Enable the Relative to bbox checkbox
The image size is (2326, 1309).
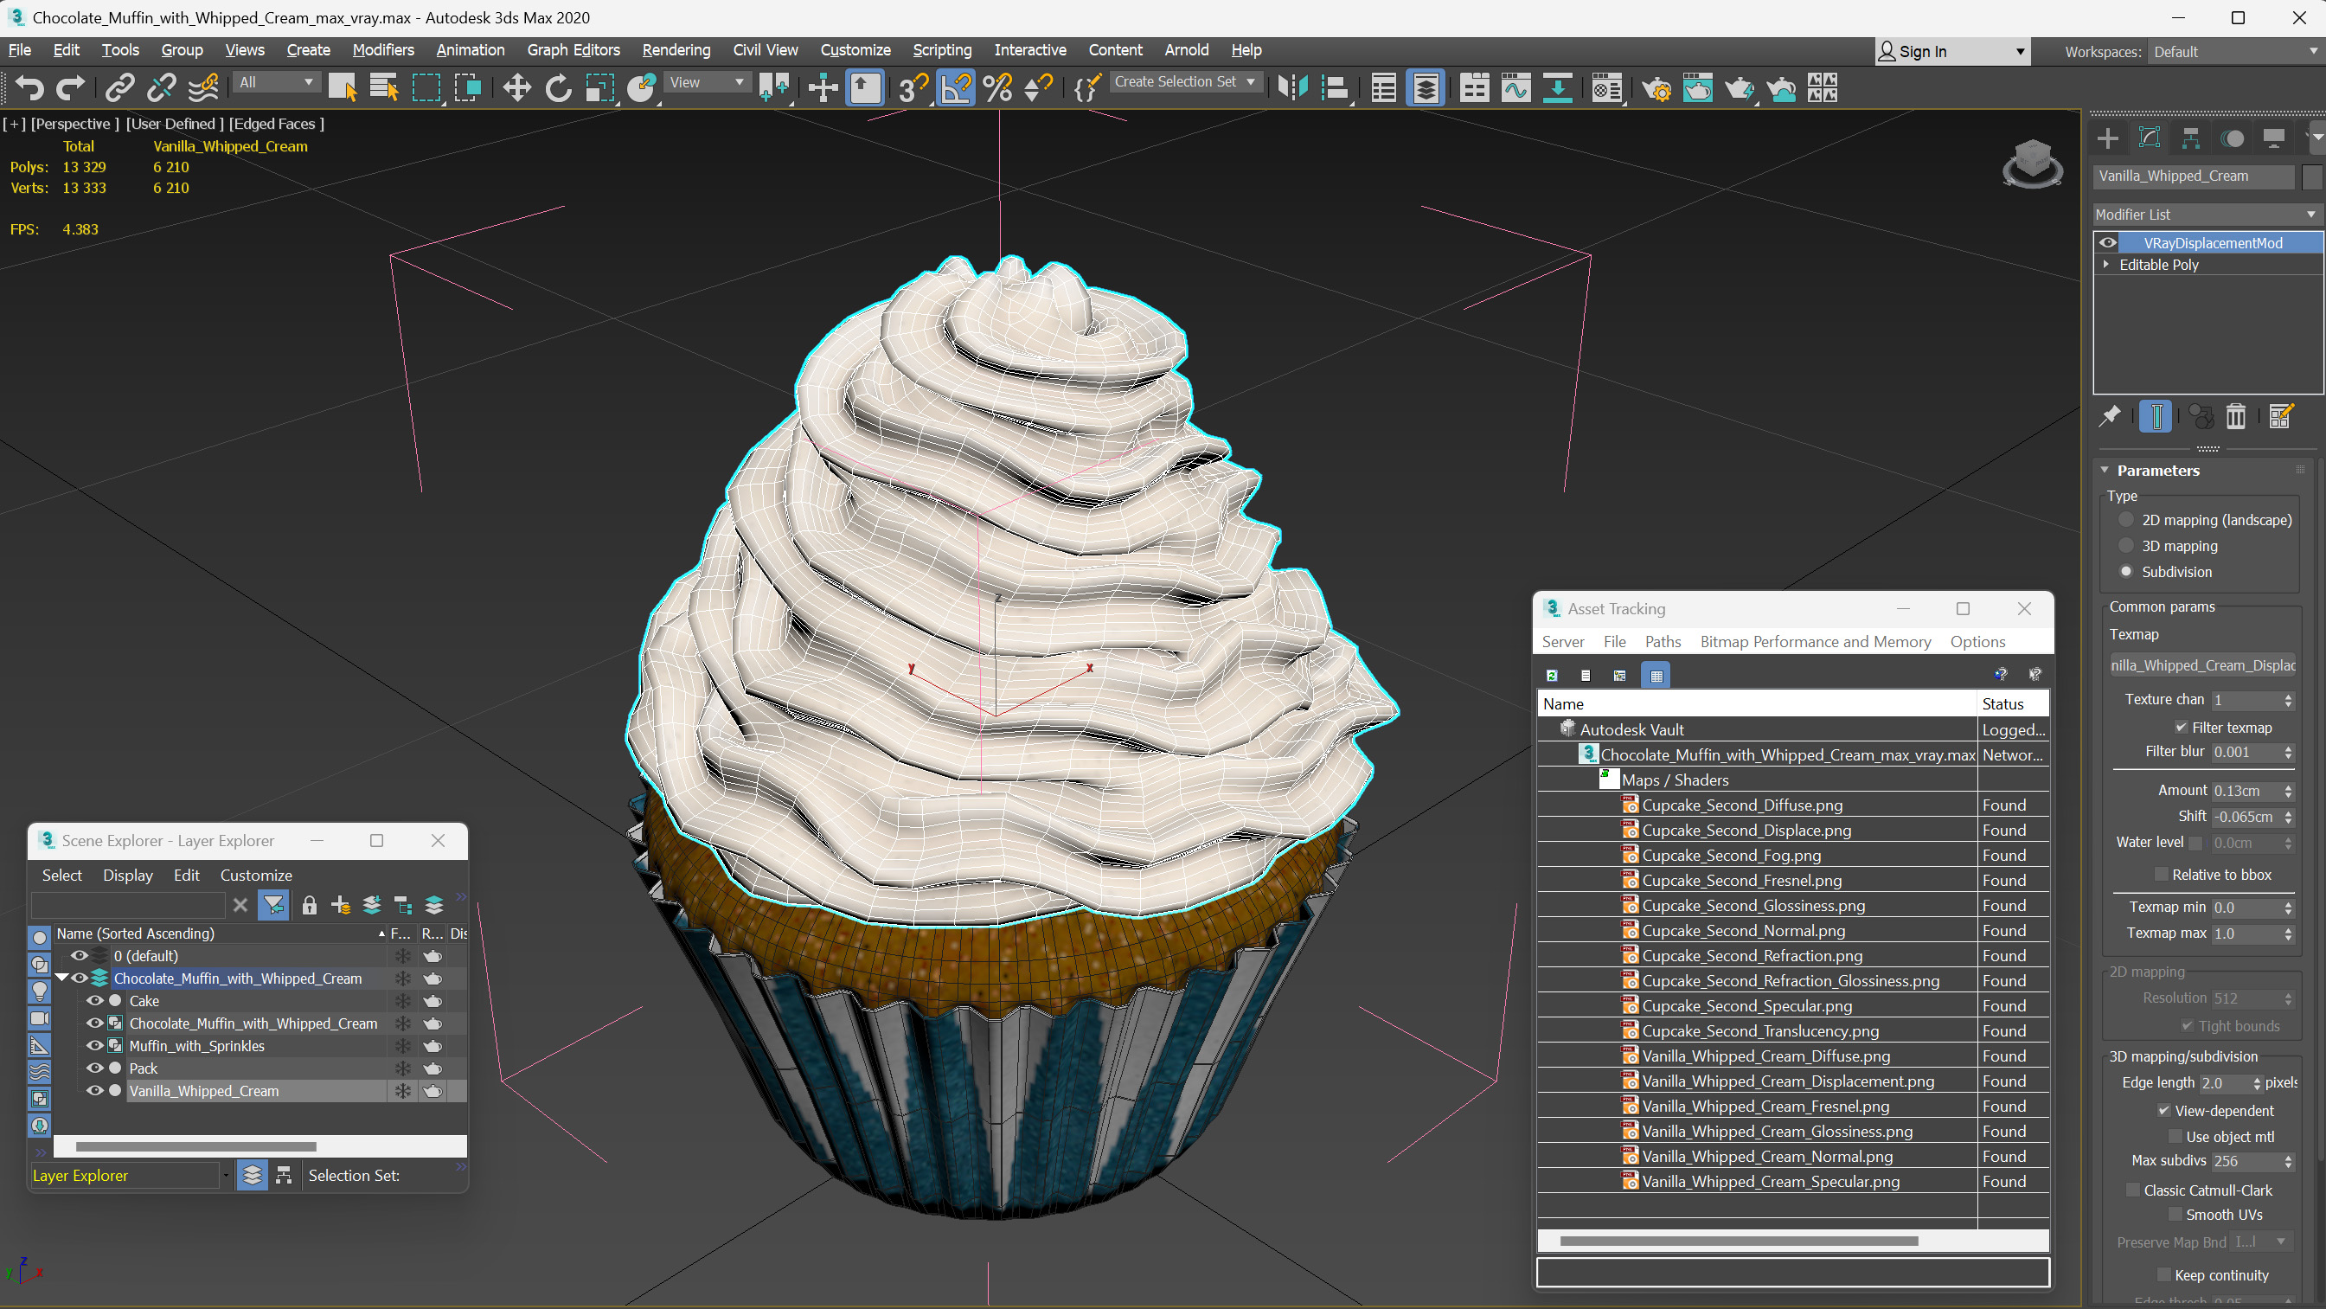pos(2162,875)
